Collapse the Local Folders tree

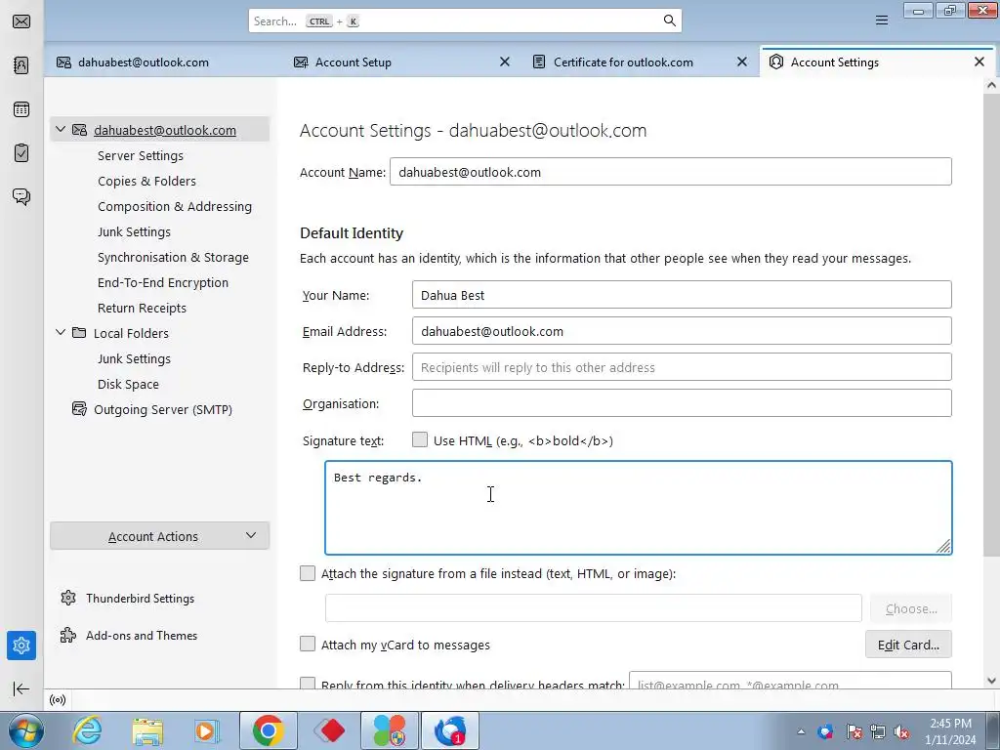[x=61, y=332]
